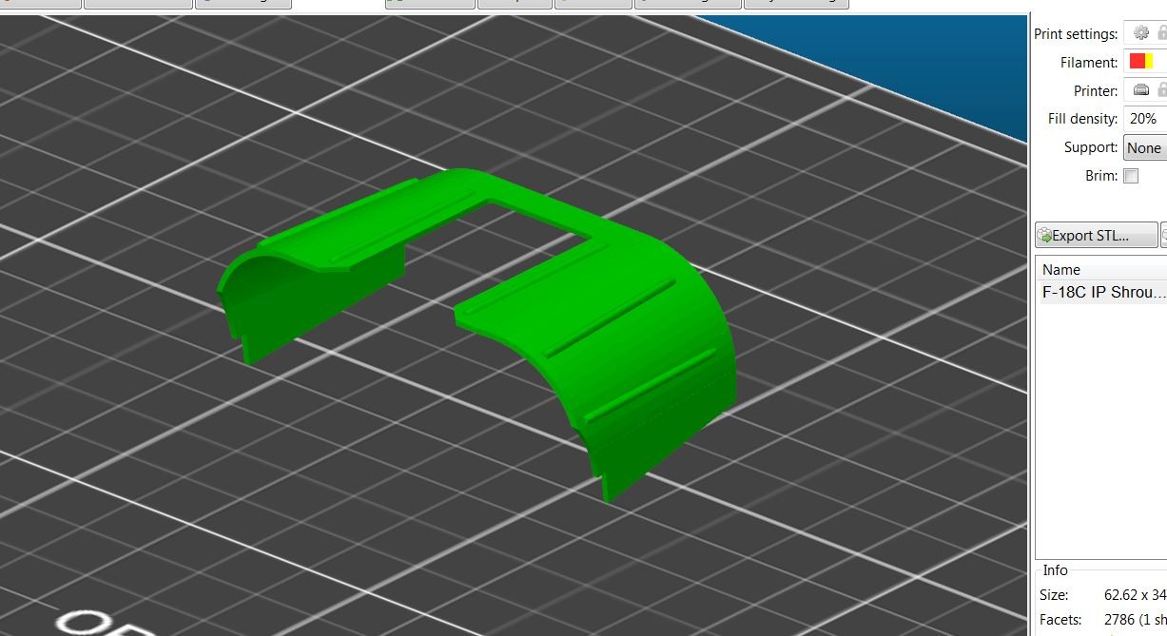Click the Print settings gear icon
This screenshot has height=636, width=1167.
tap(1140, 33)
